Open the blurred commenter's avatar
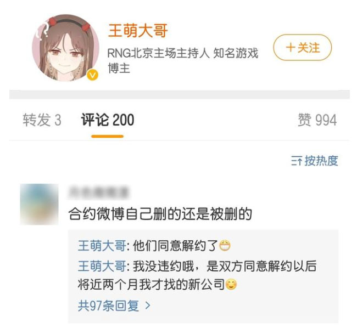The image size is (357, 328). [39, 204]
